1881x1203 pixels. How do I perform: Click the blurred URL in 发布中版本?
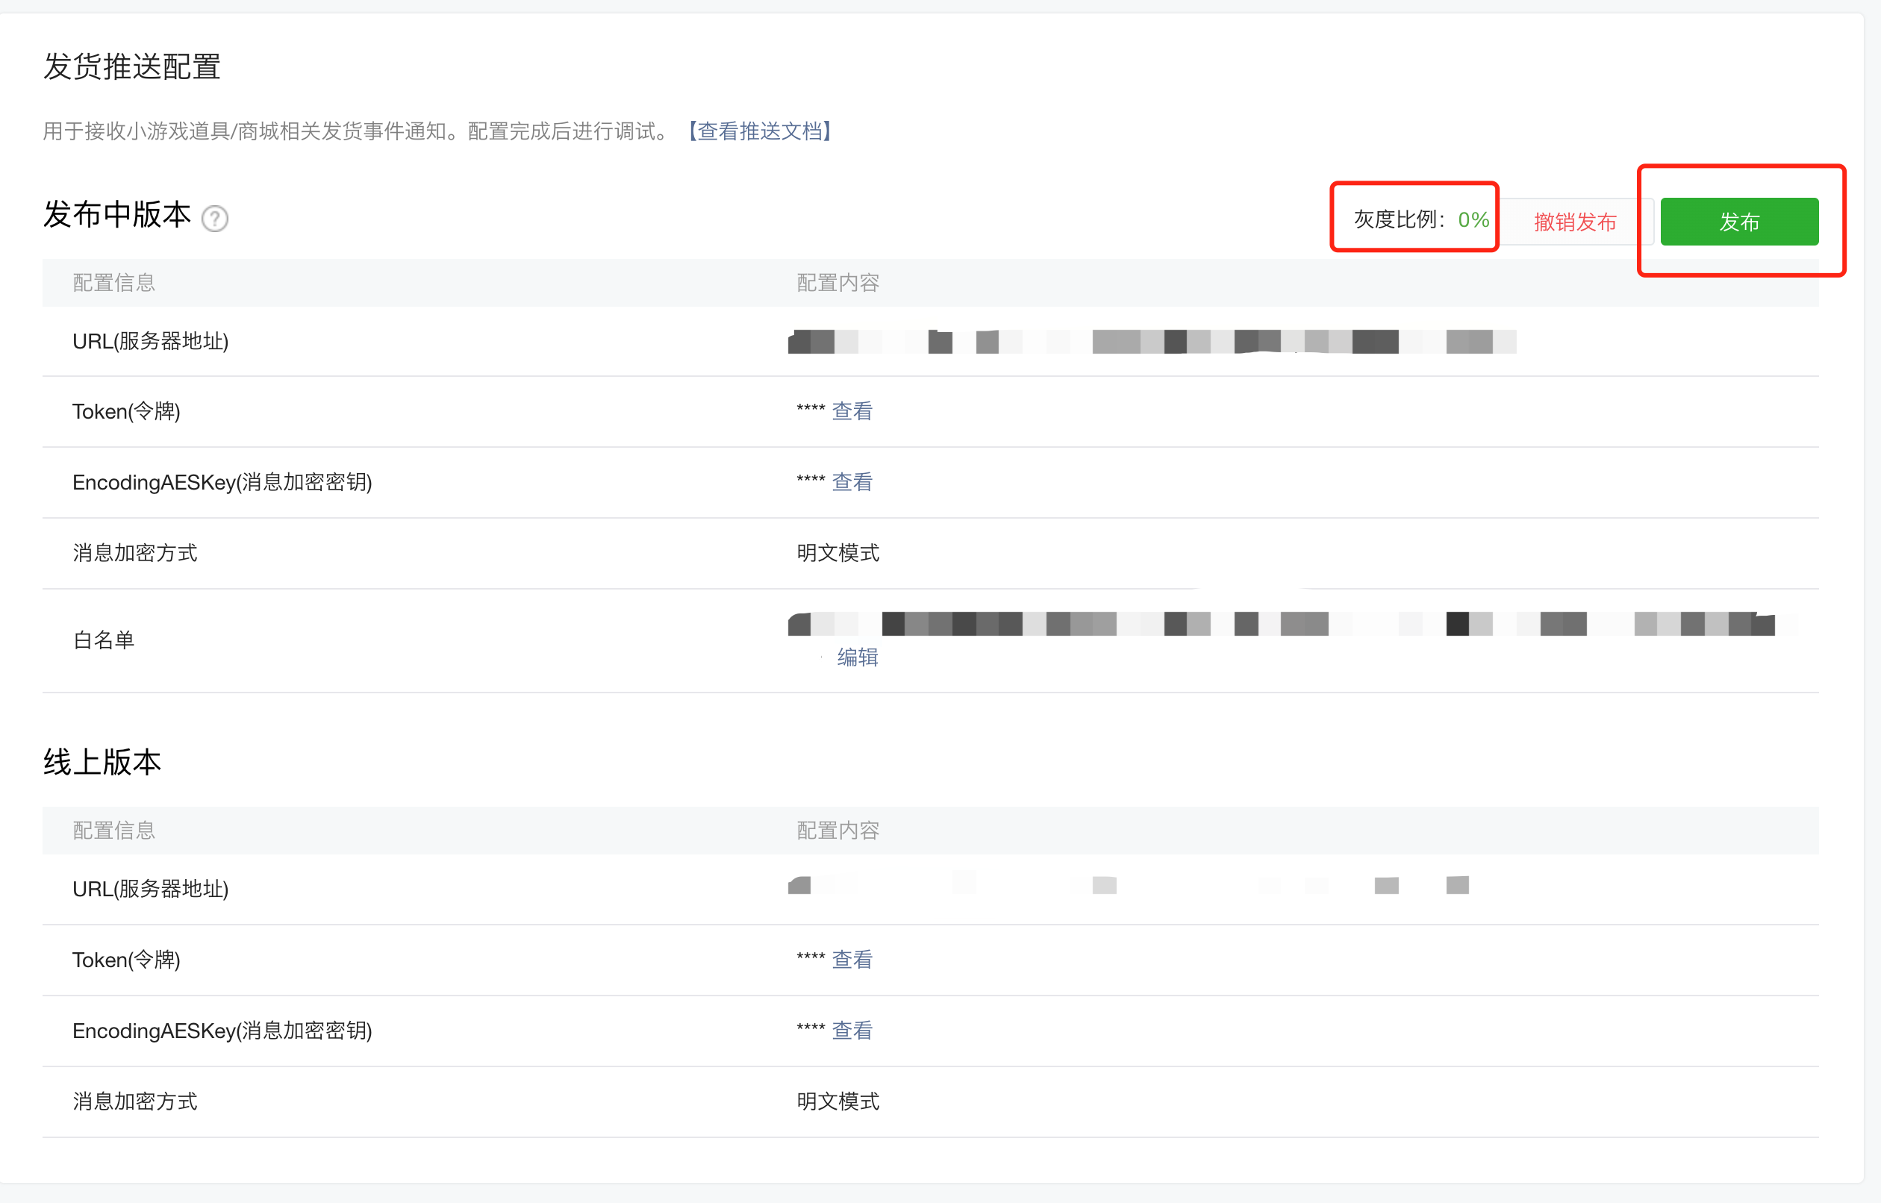pos(1152,341)
